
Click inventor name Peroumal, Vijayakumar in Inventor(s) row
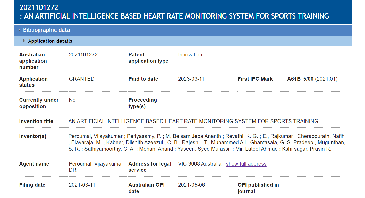pos(95,136)
